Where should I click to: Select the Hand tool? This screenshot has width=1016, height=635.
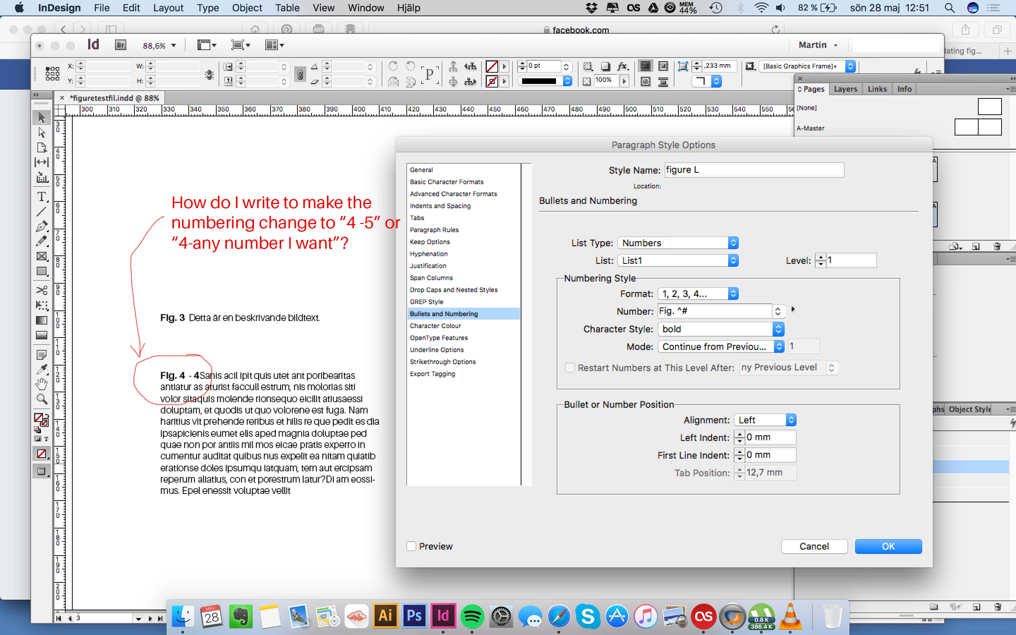coord(42,384)
